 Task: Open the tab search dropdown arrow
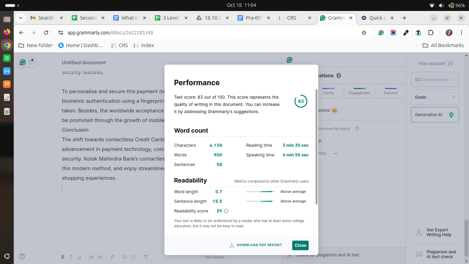pyautogui.click(x=21, y=18)
